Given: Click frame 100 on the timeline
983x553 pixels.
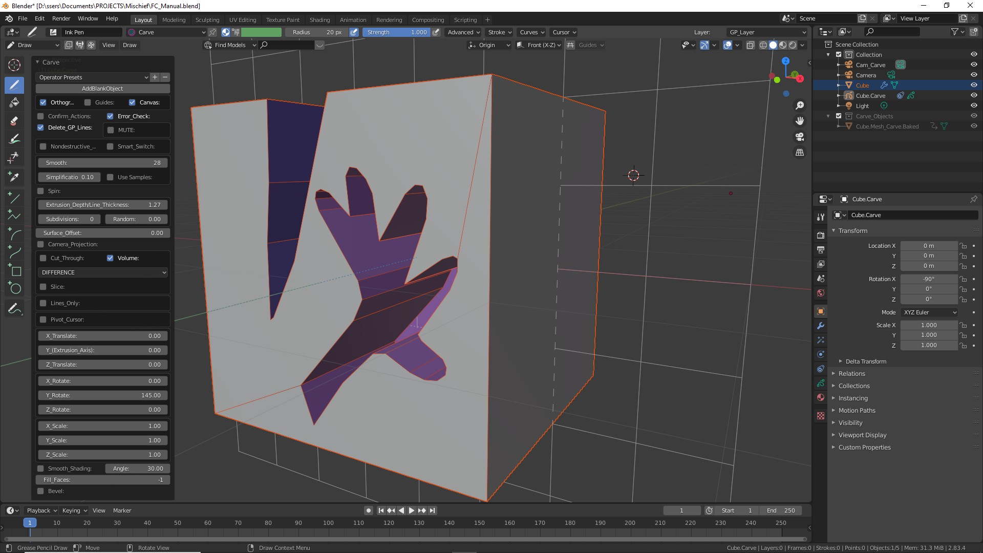Looking at the screenshot, I should click(328, 523).
